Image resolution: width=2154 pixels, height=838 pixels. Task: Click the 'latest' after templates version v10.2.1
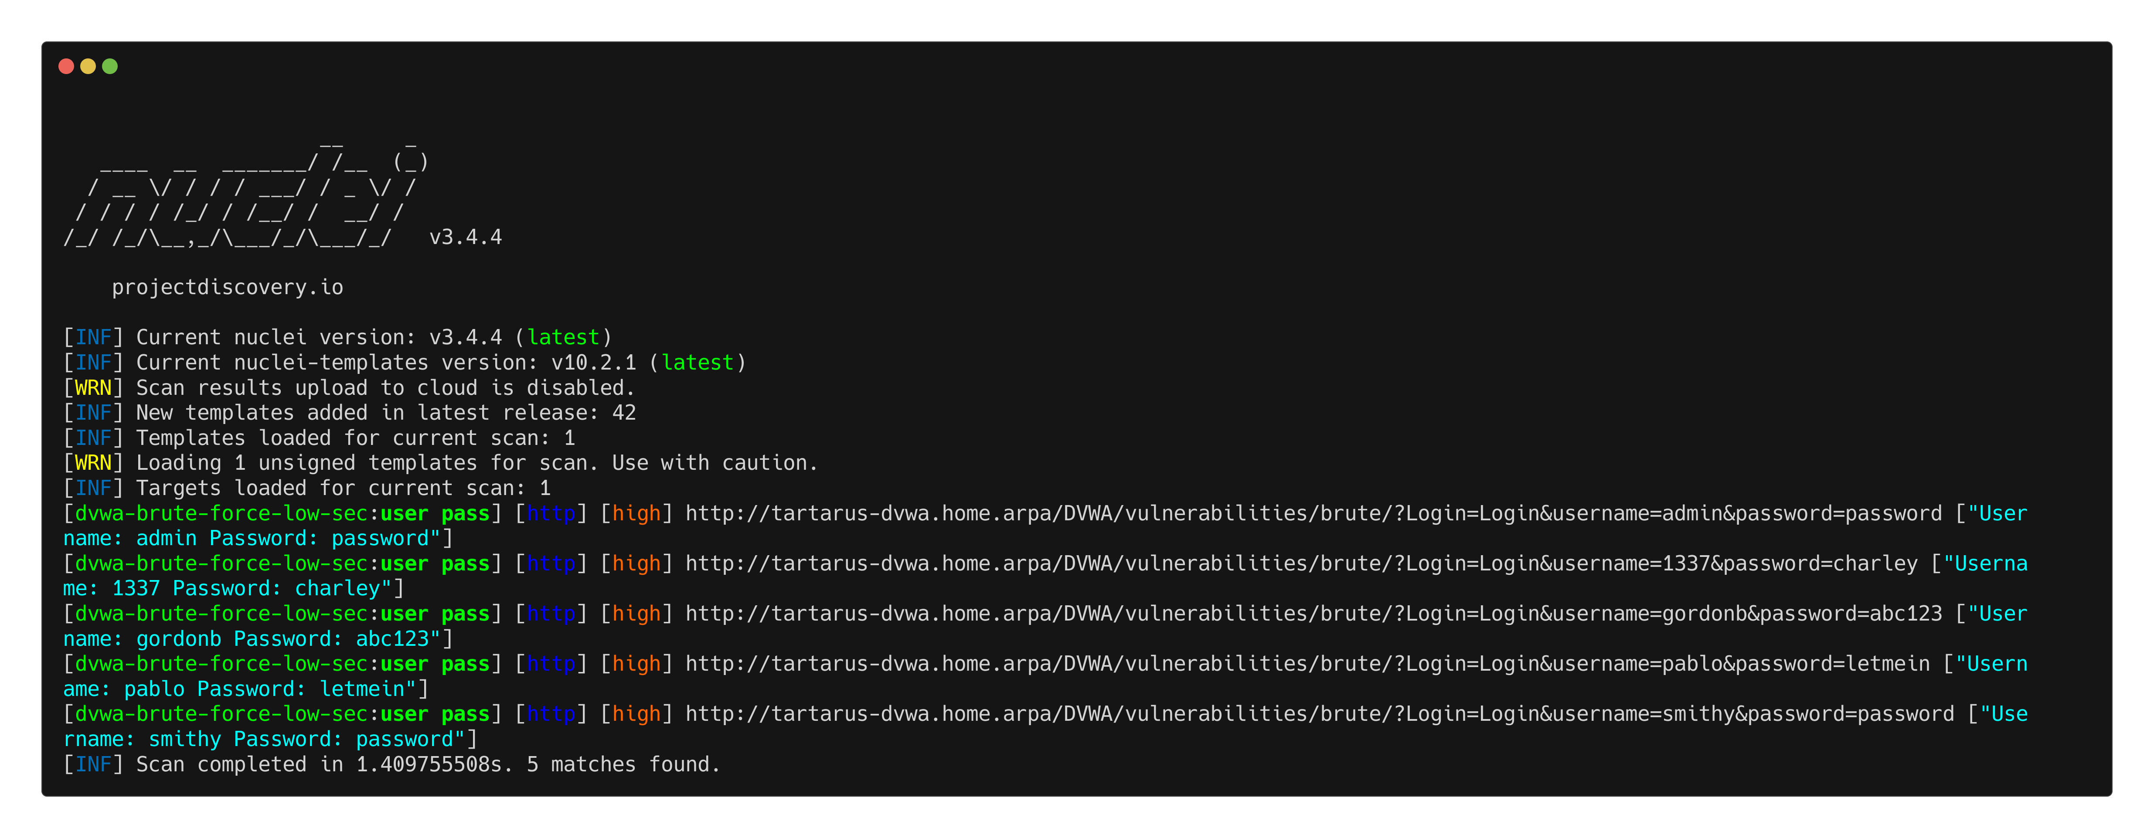(698, 363)
